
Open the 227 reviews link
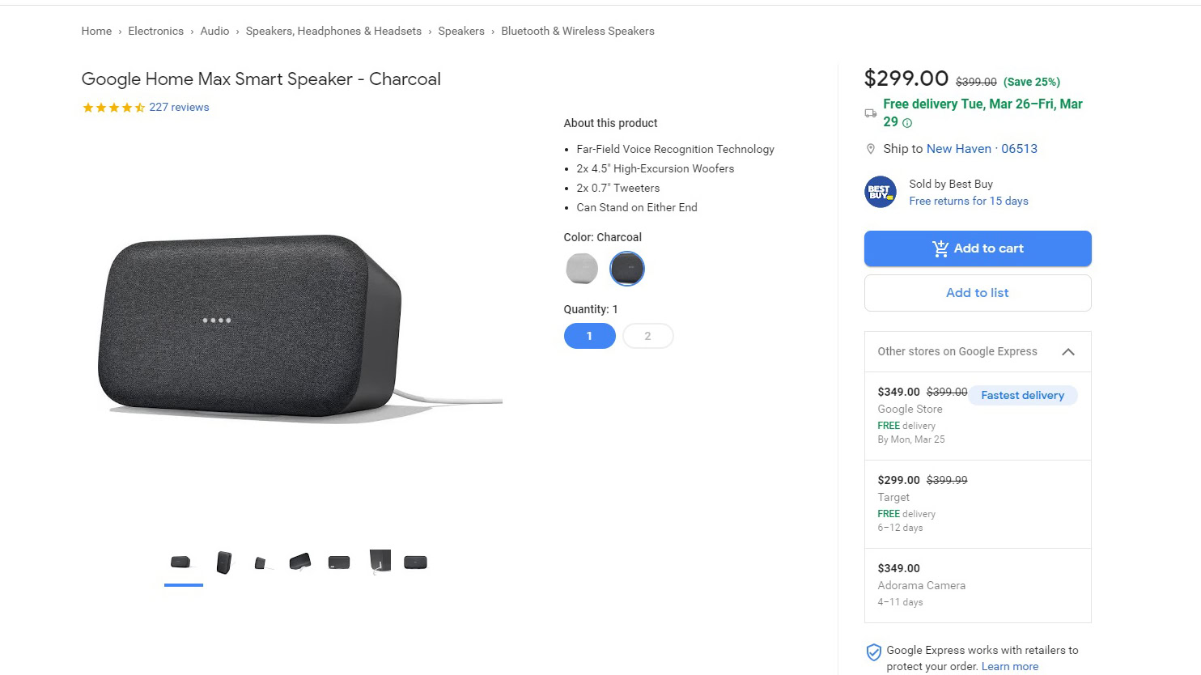pyautogui.click(x=179, y=108)
